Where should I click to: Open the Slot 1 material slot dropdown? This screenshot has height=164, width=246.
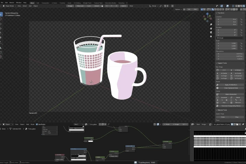[79, 124]
